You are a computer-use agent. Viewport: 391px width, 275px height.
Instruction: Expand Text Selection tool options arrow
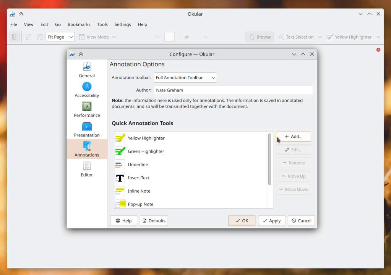(320, 37)
